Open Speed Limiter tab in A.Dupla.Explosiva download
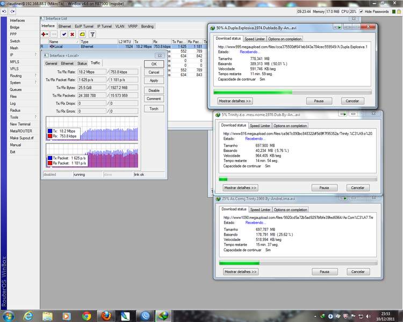The height and width of the screenshot is (322, 403). coord(254,39)
